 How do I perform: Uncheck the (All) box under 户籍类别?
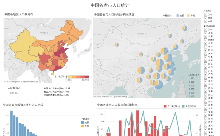[206, 14]
